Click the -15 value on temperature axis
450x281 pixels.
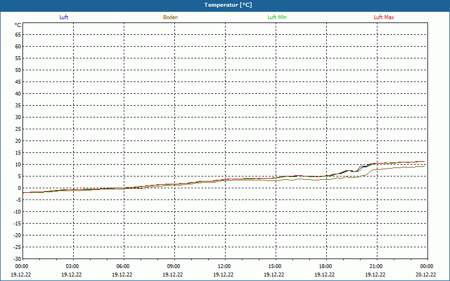(x=17, y=223)
